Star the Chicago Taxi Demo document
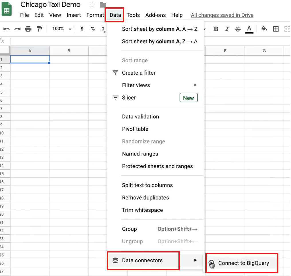The height and width of the screenshot is (276, 291). tap(92, 5)
